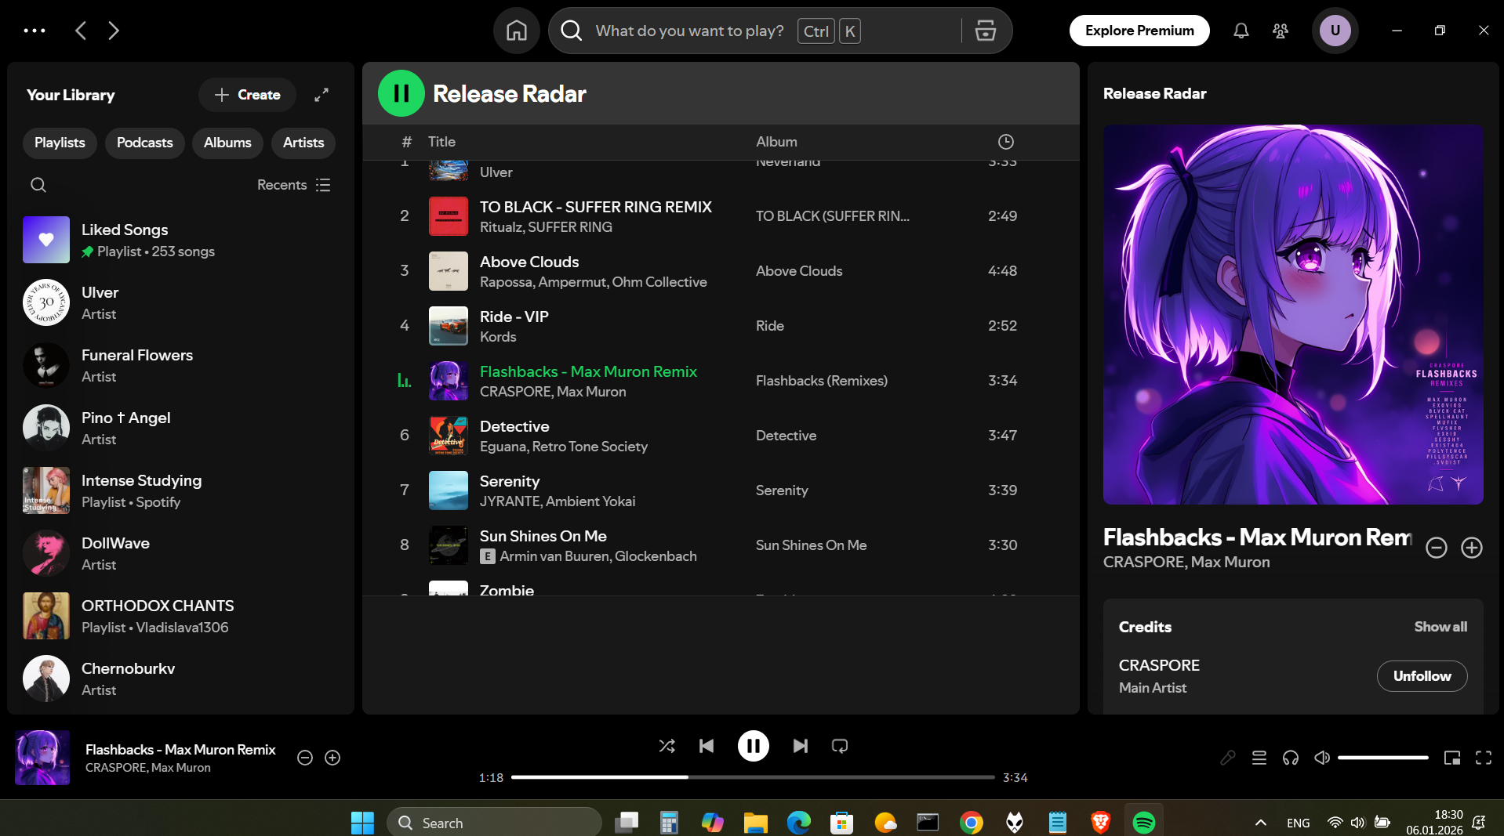Go forward with the right arrow
The width and height of the screenshot is (1504, 836).
click(x=114, y=31)
